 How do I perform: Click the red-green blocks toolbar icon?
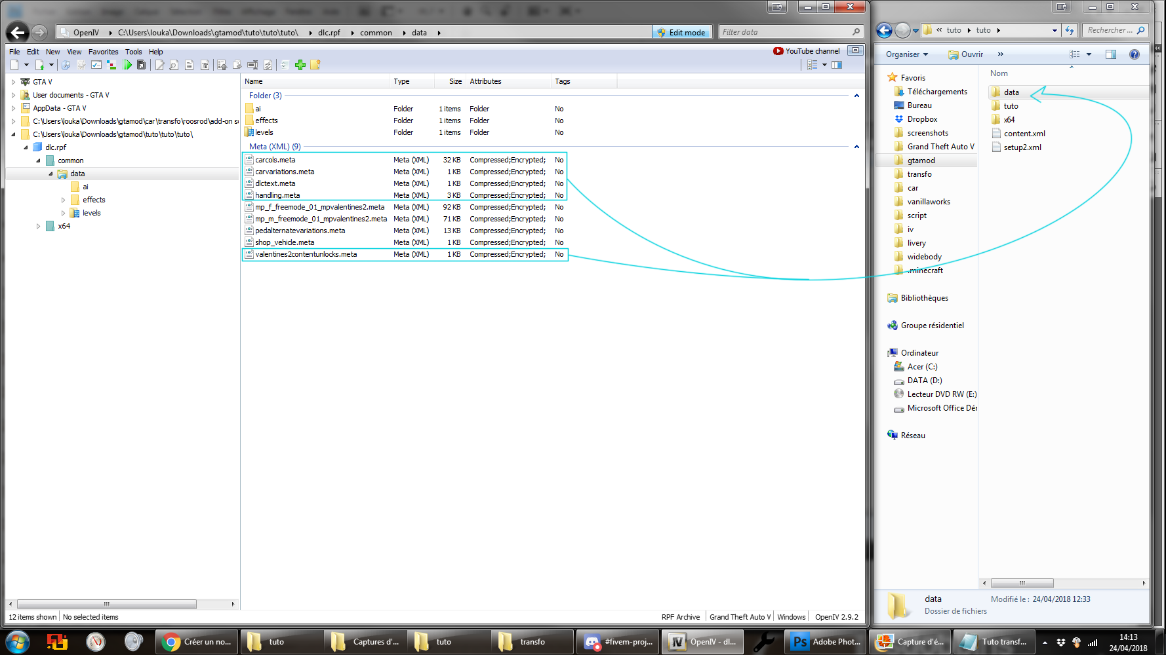[x=111, y=65]
